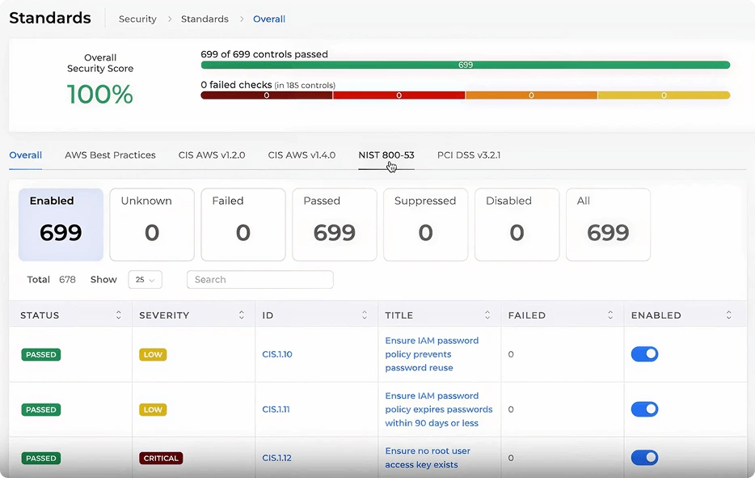This screenshot has width=755, height=478.
Task: Click the Failed column sort icon
Action: [x=610, y=315]
